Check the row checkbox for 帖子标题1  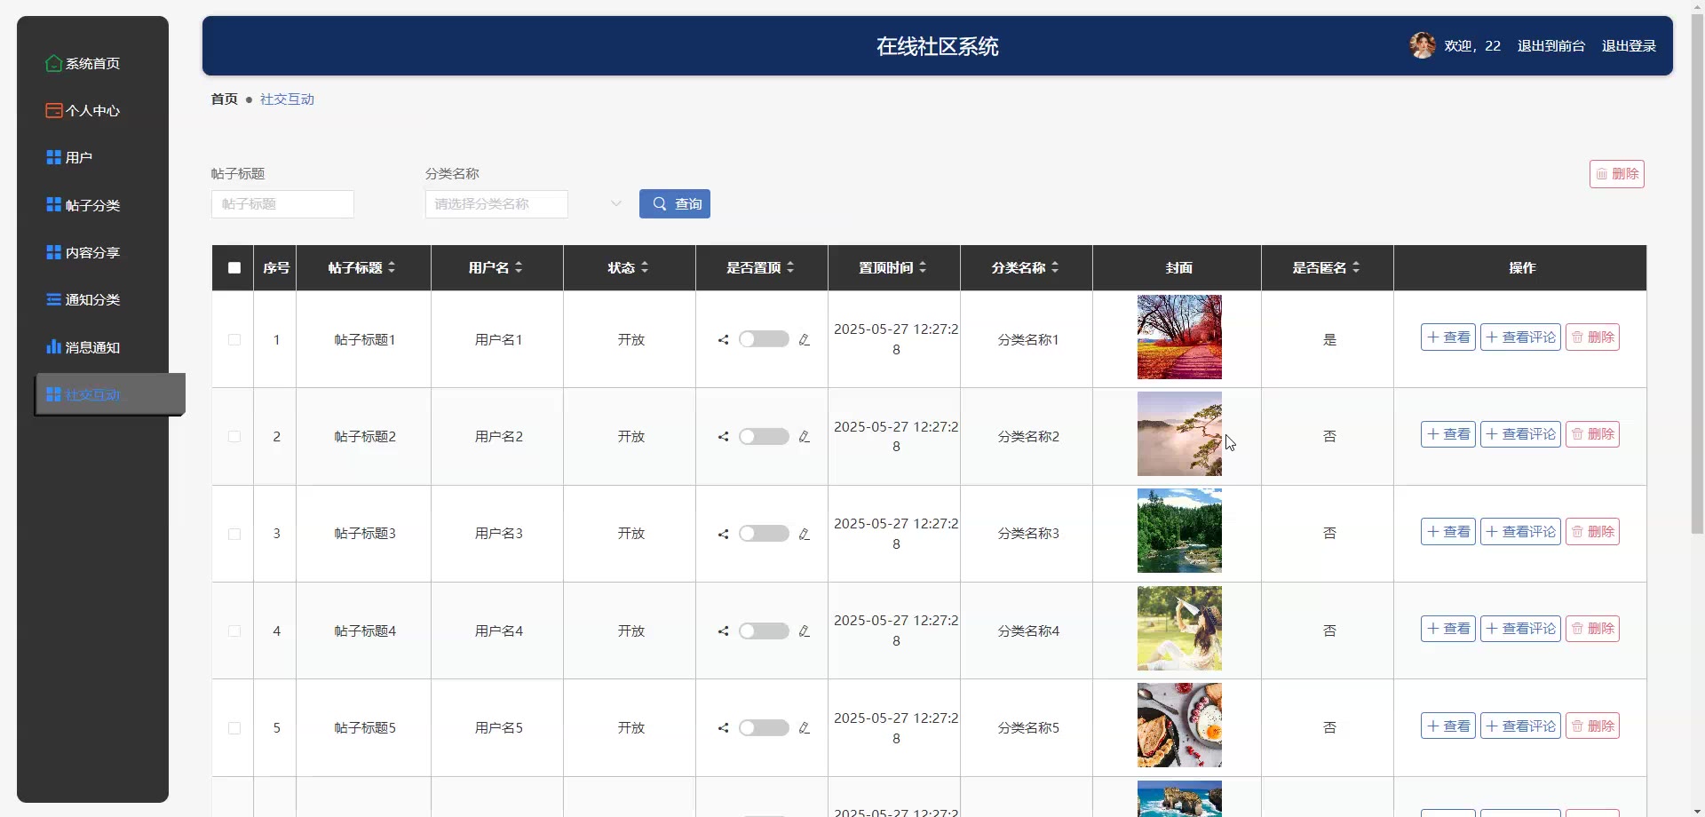234,339
